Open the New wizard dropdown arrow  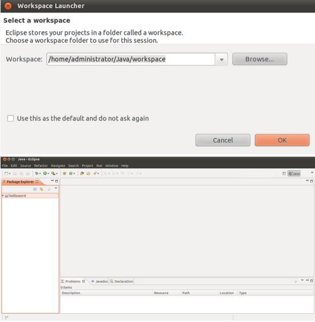coord(9,174)
